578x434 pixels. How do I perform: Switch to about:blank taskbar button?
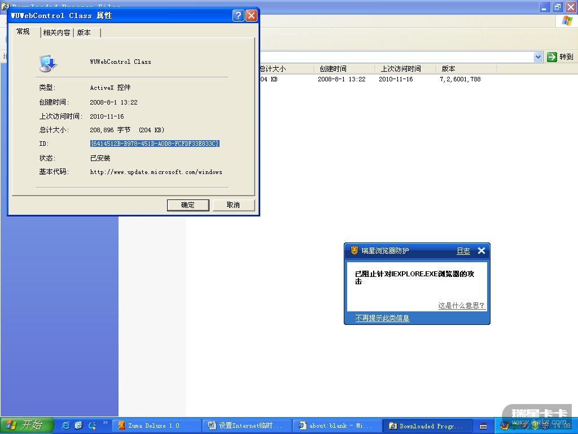click(x=338, y=426)
